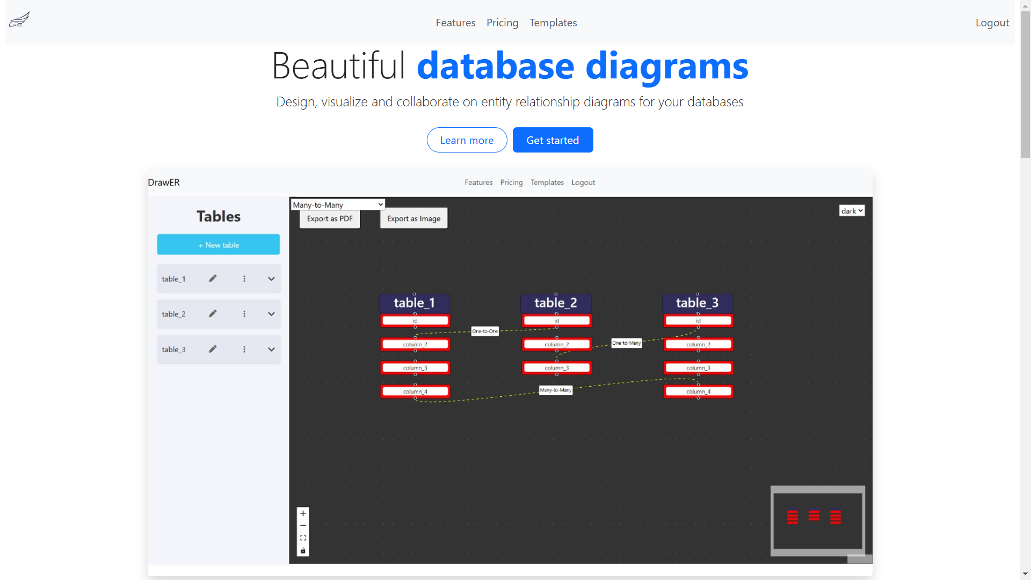The width and height of the screenshot is (1031, 580).
Task: Click the pencil icon next to table_3
Action: 213,349
